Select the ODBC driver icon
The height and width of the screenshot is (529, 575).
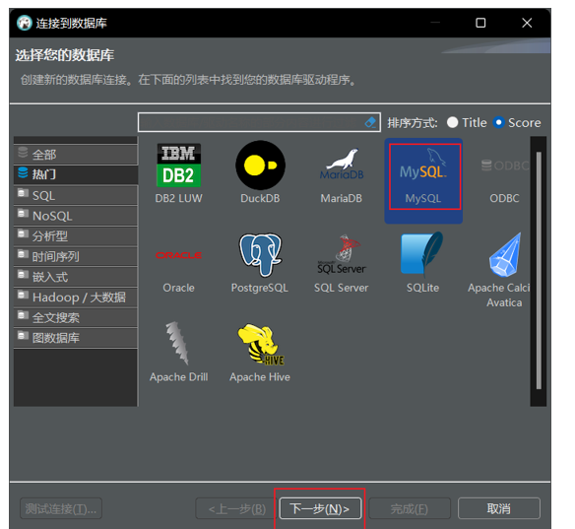[x=505, y=165]
